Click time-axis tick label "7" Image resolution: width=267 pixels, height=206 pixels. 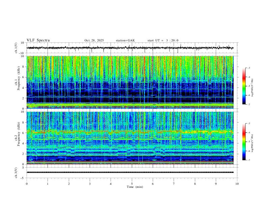coord(174,184)
